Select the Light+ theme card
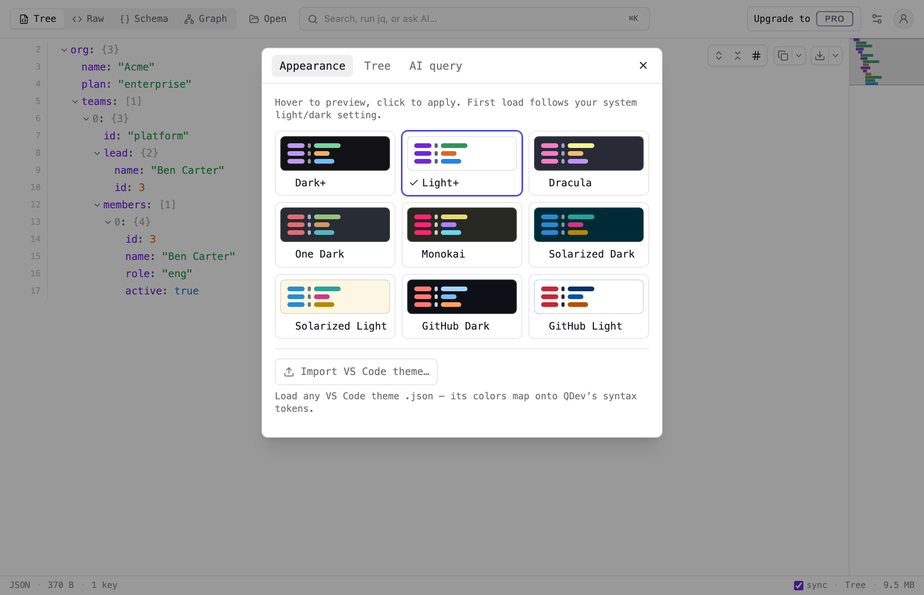 pos(462,163)
